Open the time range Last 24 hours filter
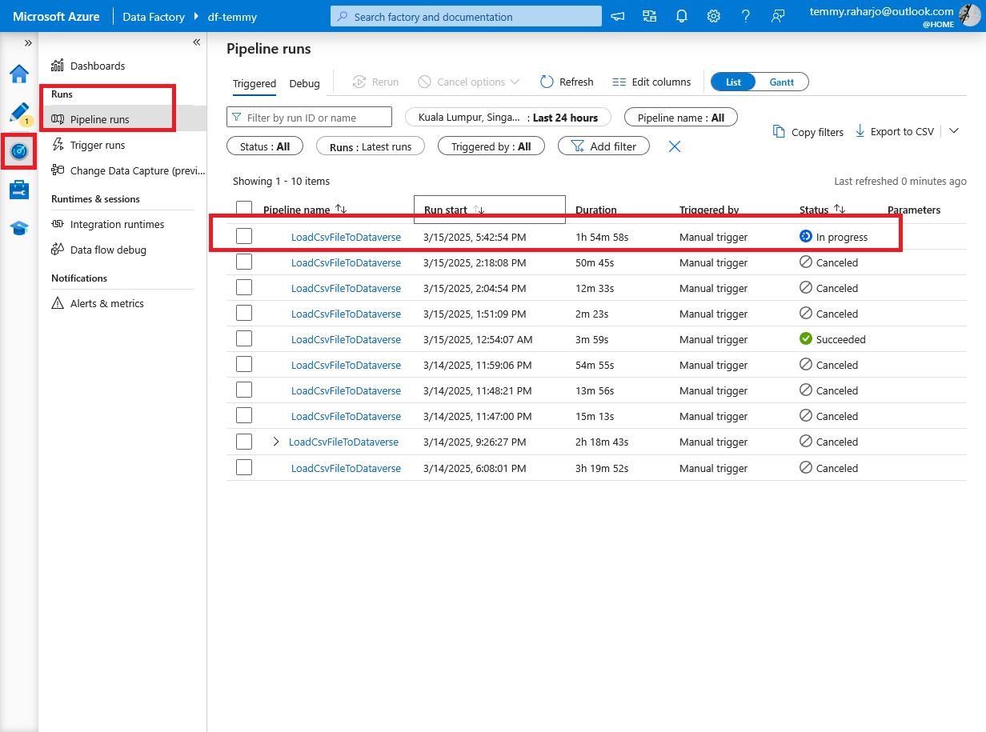 [508, 118]
